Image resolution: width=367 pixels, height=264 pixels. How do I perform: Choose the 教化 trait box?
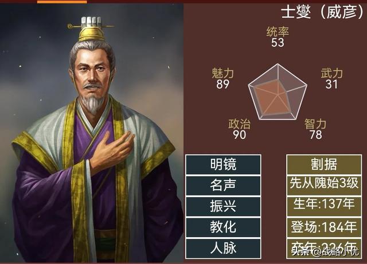tap(223, 227)
